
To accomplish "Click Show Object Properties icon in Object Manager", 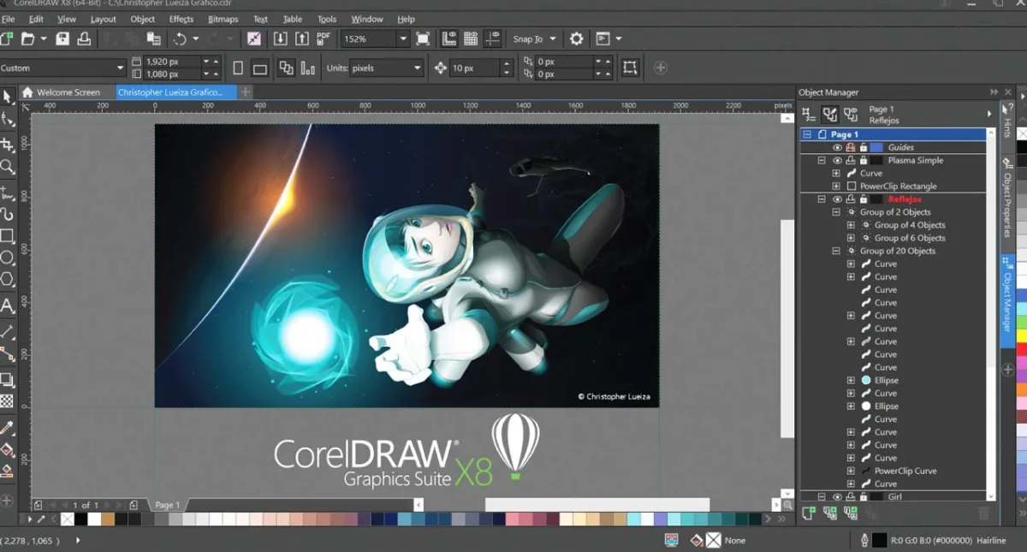I will tap(809, 115).
